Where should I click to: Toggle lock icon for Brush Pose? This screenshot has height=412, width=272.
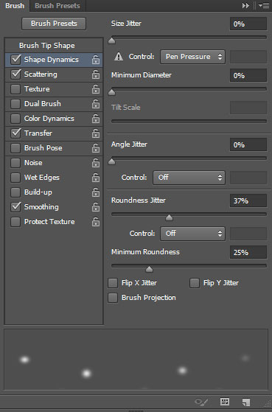96,148
